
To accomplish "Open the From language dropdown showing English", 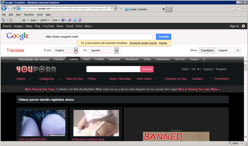I will point(65,50).
